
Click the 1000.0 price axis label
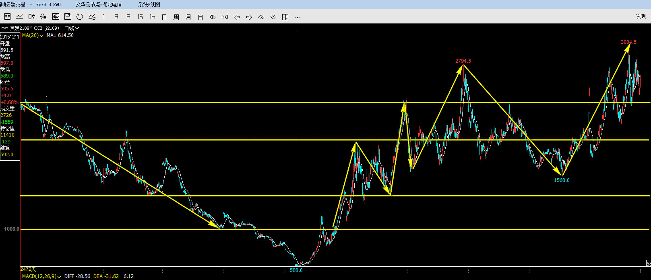[12, 229]
